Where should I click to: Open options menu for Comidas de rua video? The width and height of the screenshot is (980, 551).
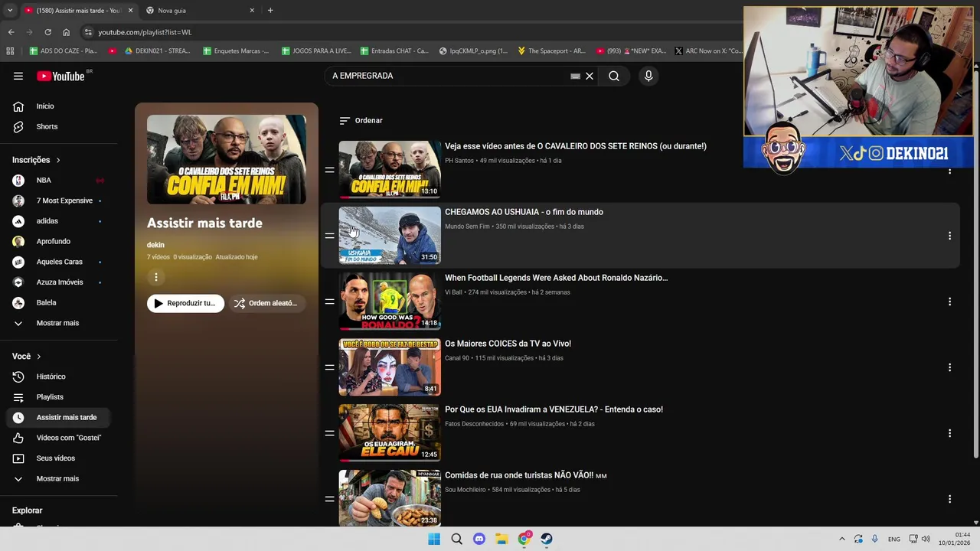[x=949, y=499]
